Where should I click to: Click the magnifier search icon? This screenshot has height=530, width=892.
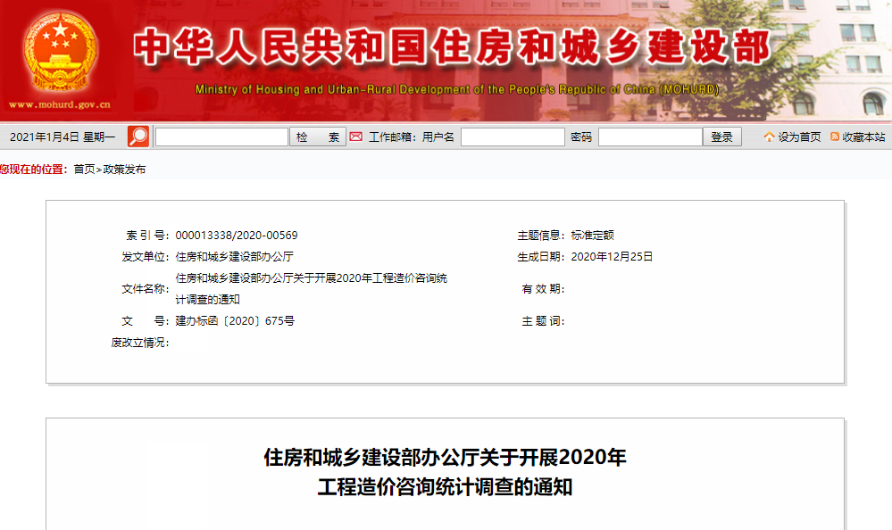(137, 136)
